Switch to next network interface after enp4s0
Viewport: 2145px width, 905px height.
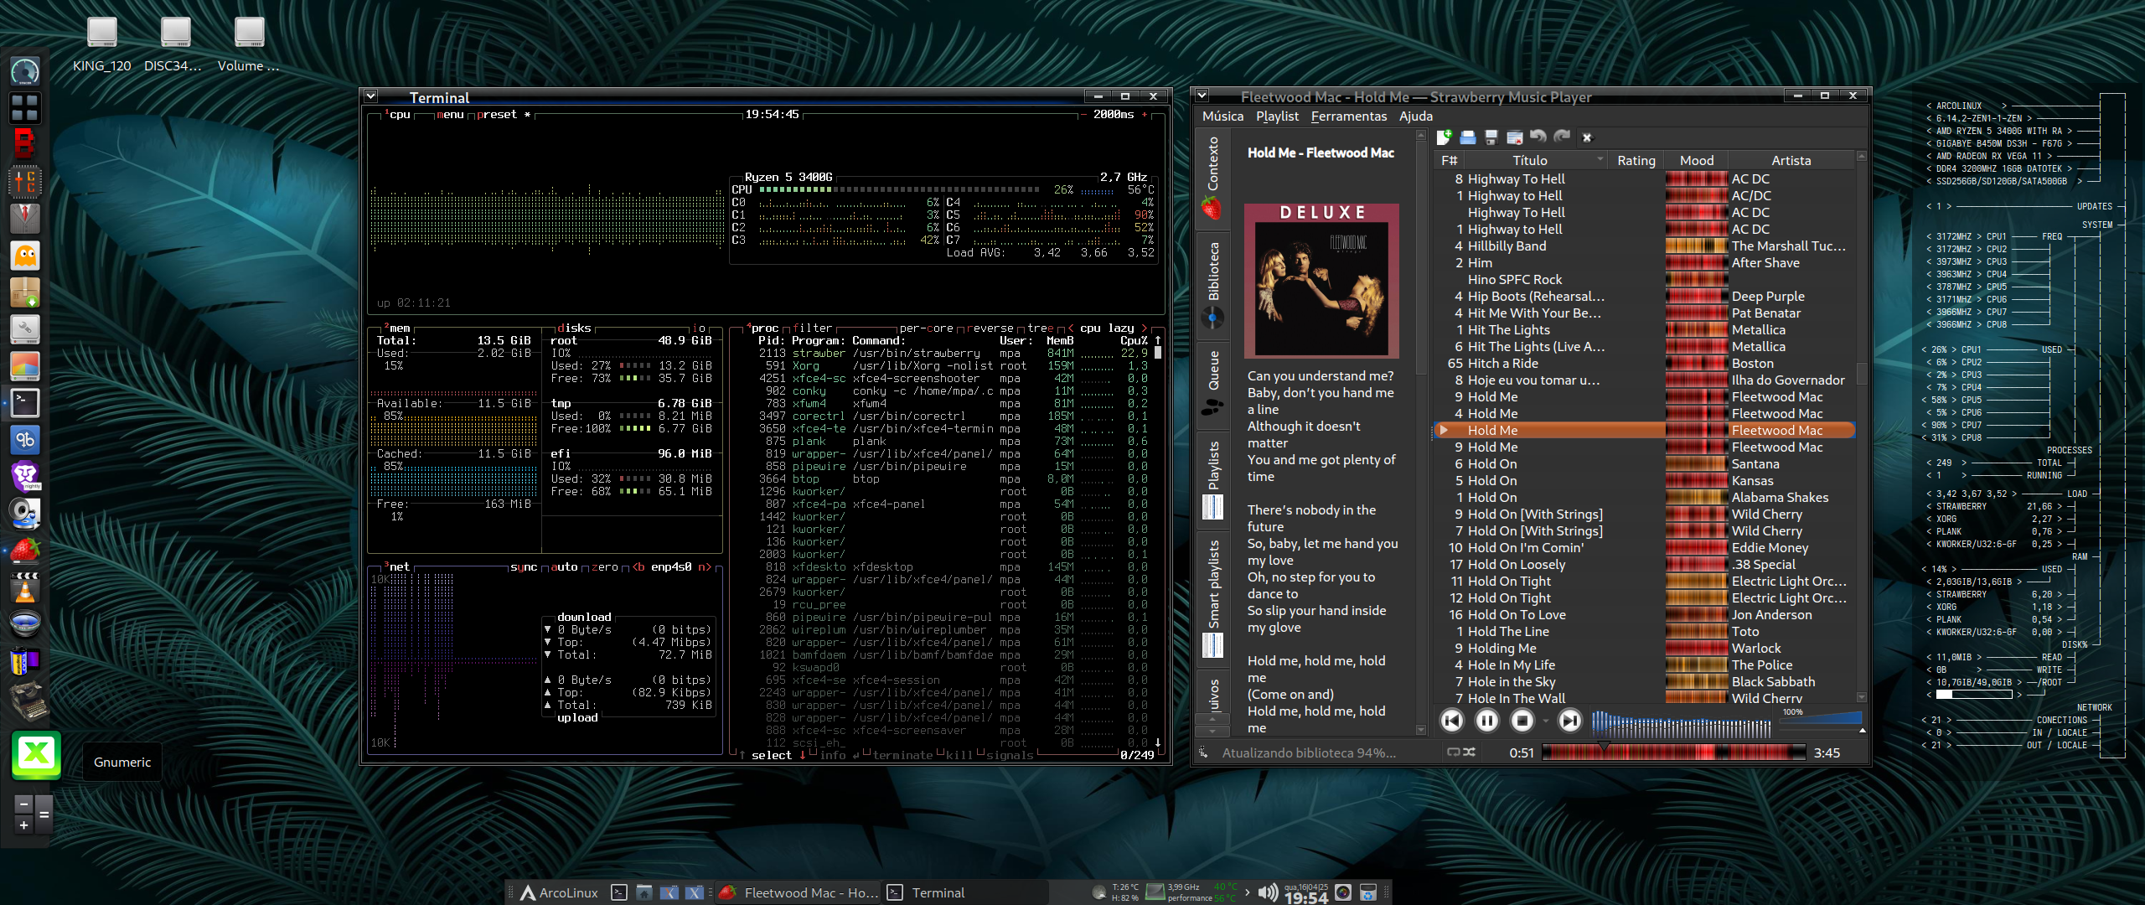(x=705, y=567)
